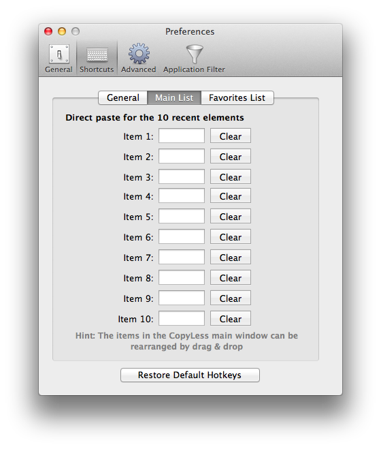Focus the Item 10 hotkey field
This screenshot has height=449, width=381.
pos(182,318)
